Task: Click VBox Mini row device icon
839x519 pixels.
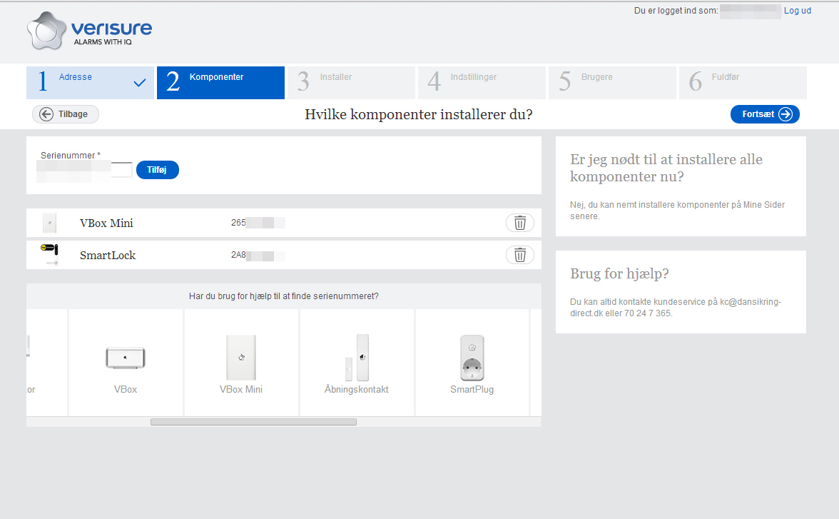Action: pyautogui.click(x=49, y=223)
